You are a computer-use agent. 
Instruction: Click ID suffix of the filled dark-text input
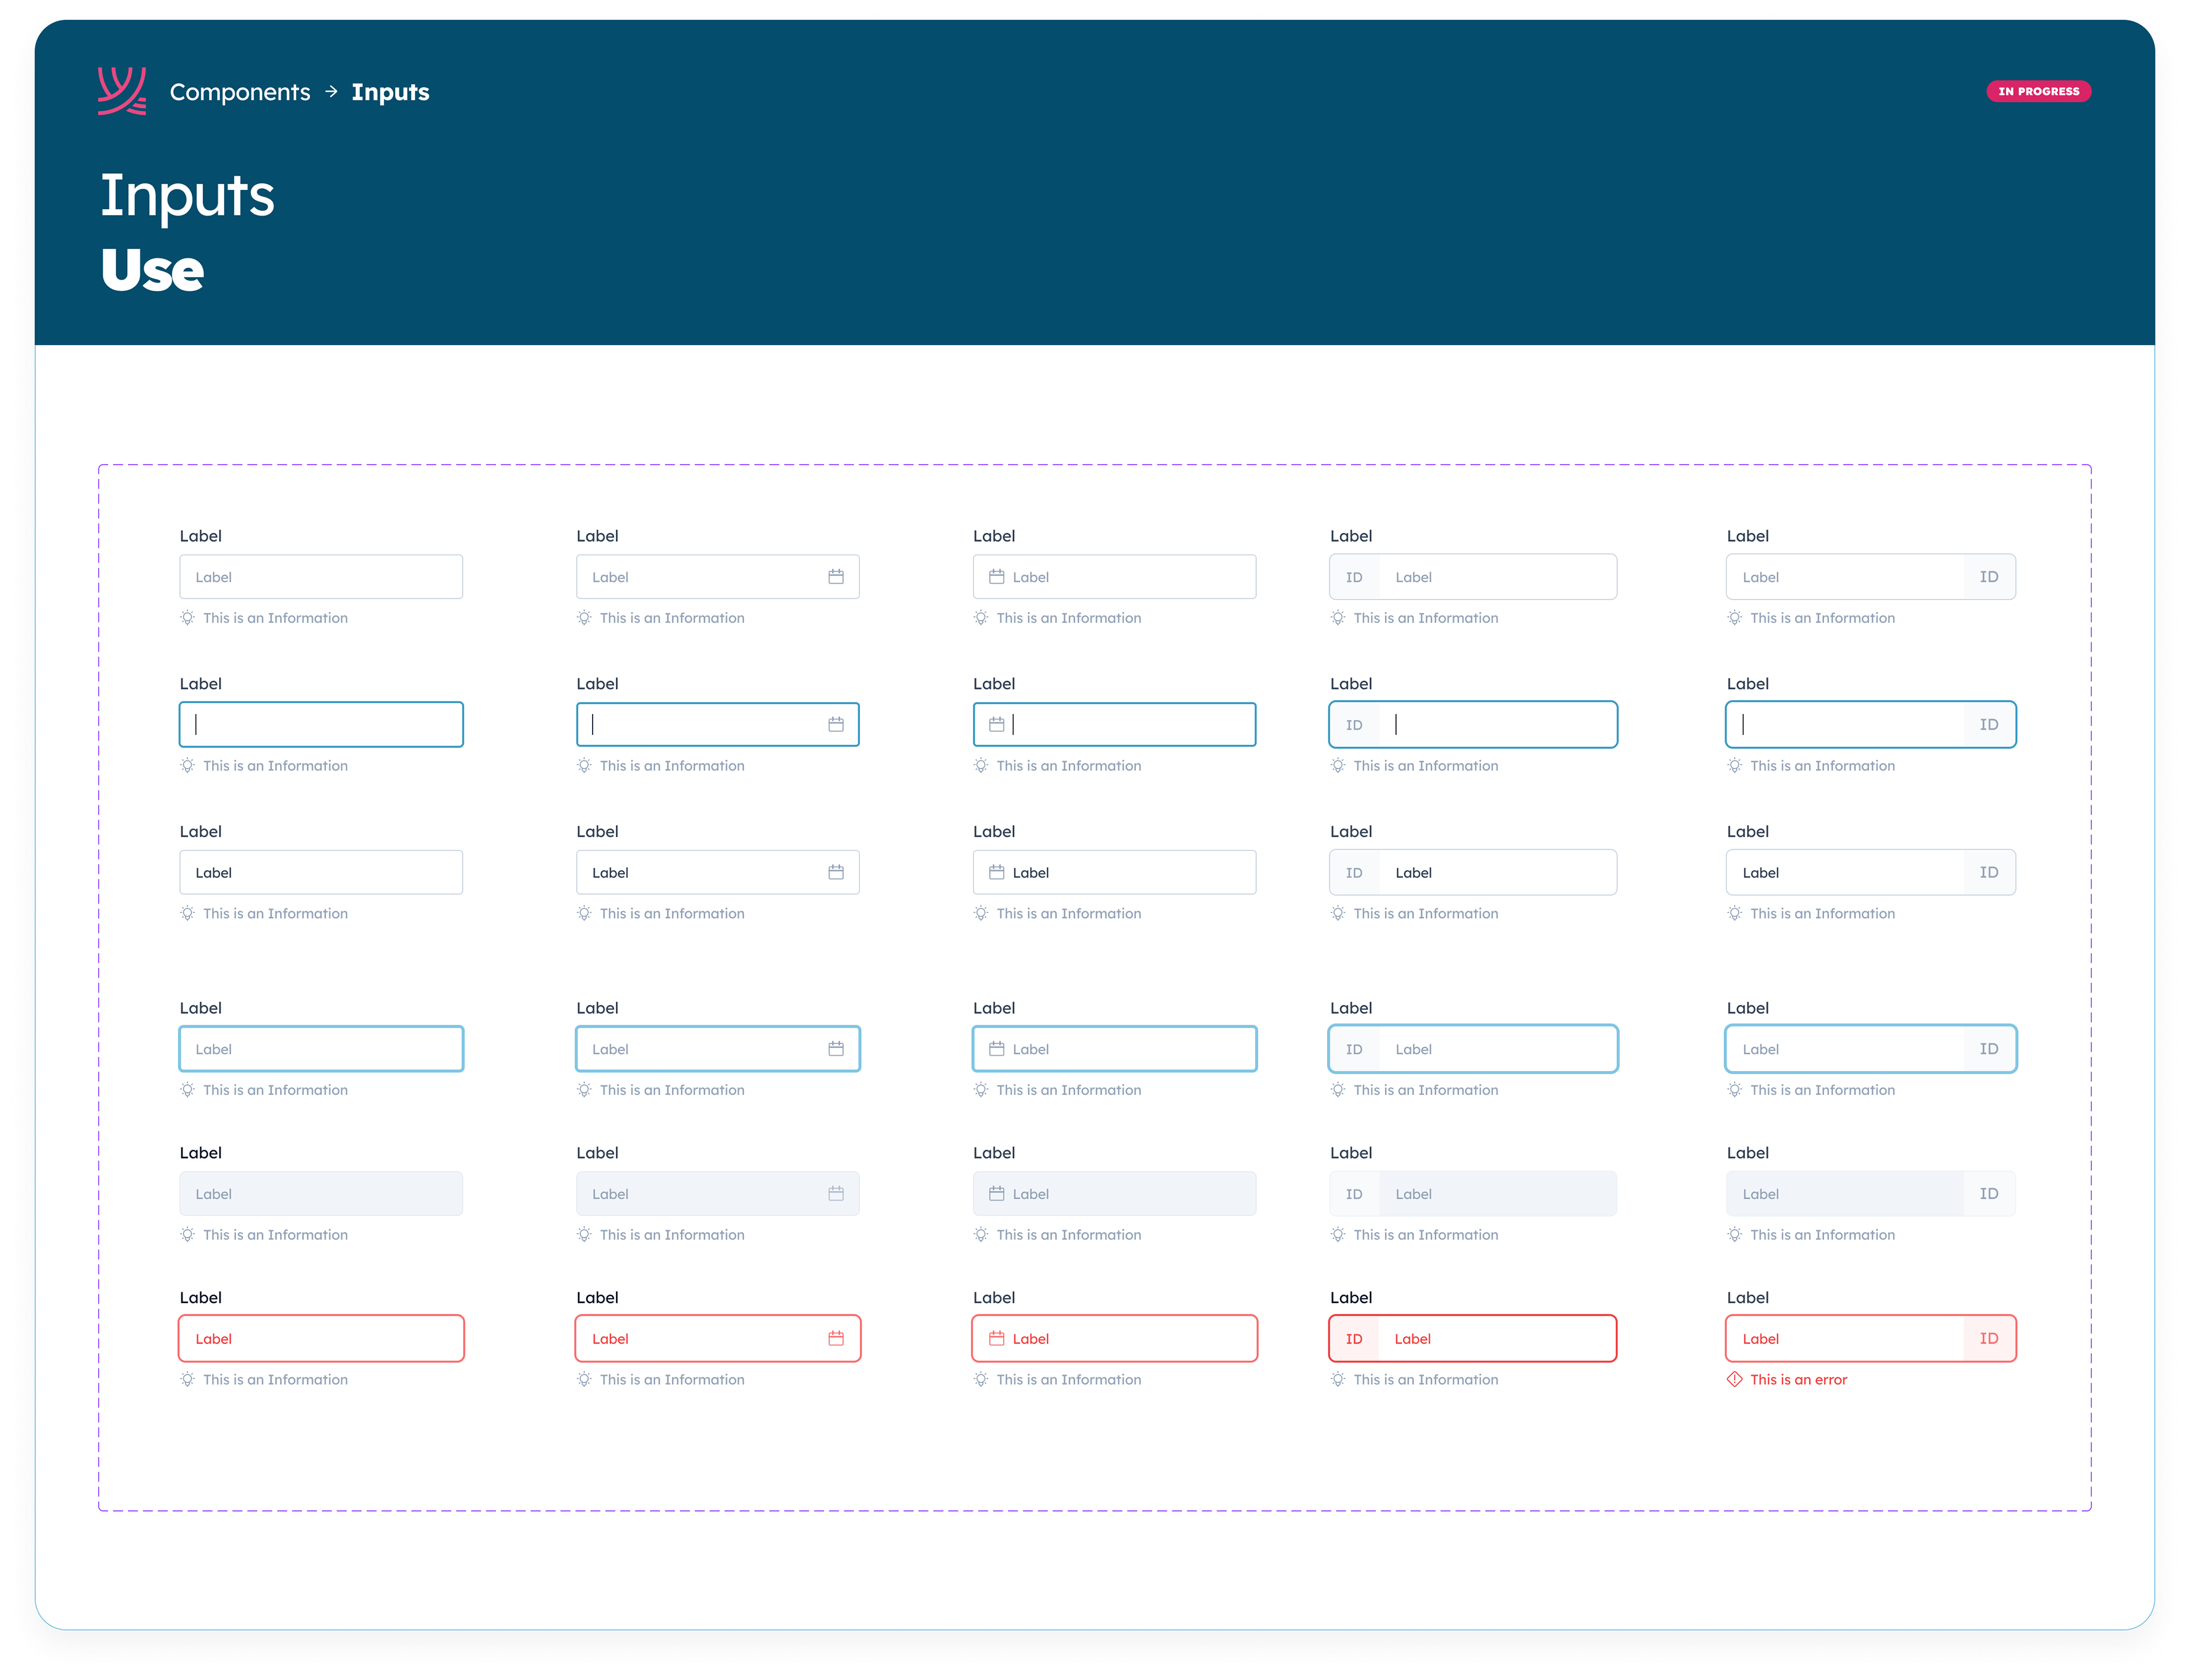point(1989,873)
